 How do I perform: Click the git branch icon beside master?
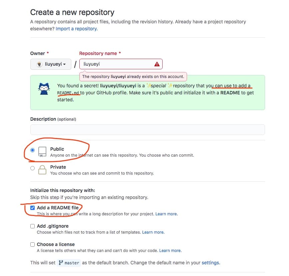coord(61,263)
